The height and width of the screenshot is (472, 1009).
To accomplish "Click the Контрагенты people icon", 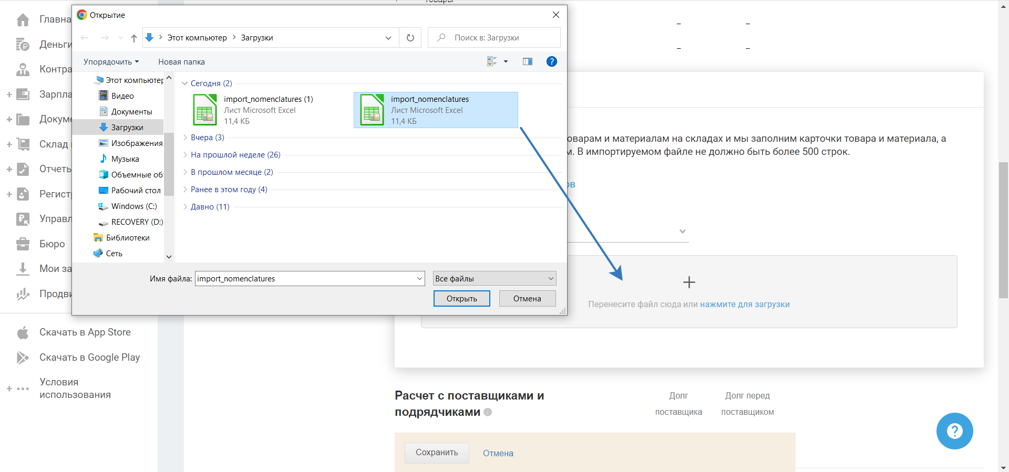I will (23, 69).
